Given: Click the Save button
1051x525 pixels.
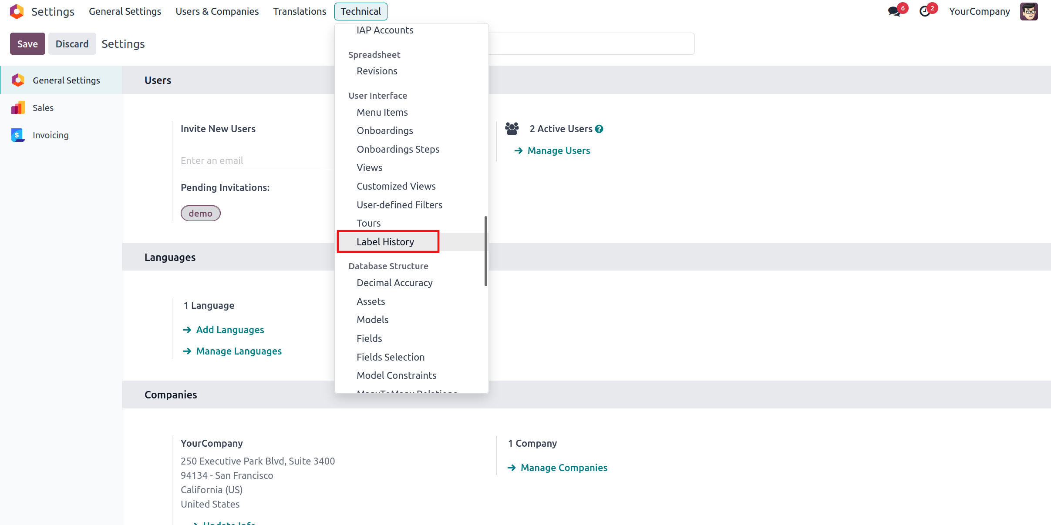Looking at the screenshot, I should tap(27, 44).
